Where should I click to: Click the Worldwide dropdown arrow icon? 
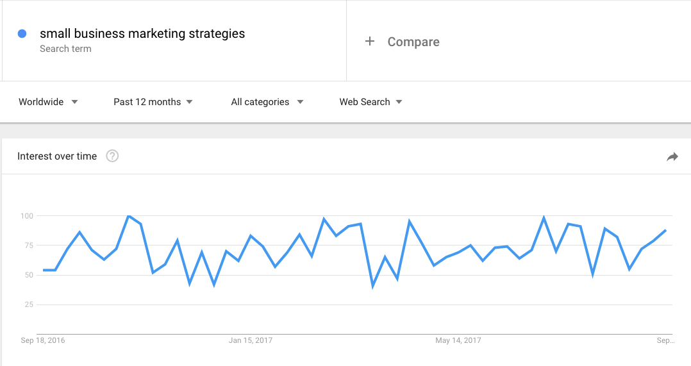(74, 102)
